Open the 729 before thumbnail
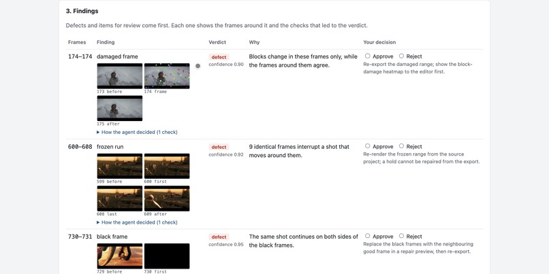This screenshot has width=549, height=274. coord(120,256)
